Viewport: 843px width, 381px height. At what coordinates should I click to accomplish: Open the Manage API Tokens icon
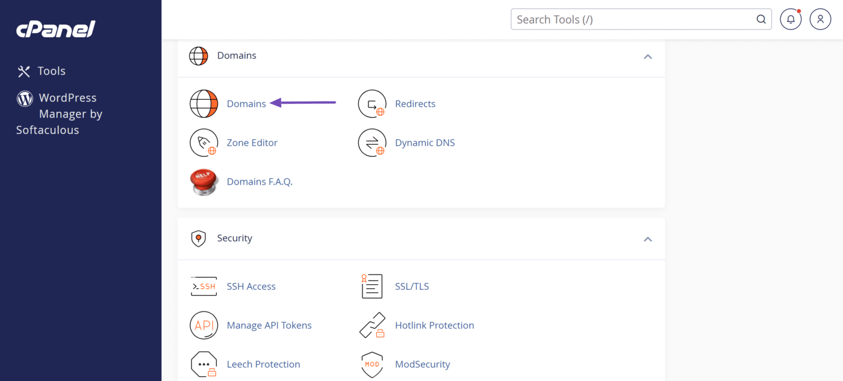[x=204, y=326]
